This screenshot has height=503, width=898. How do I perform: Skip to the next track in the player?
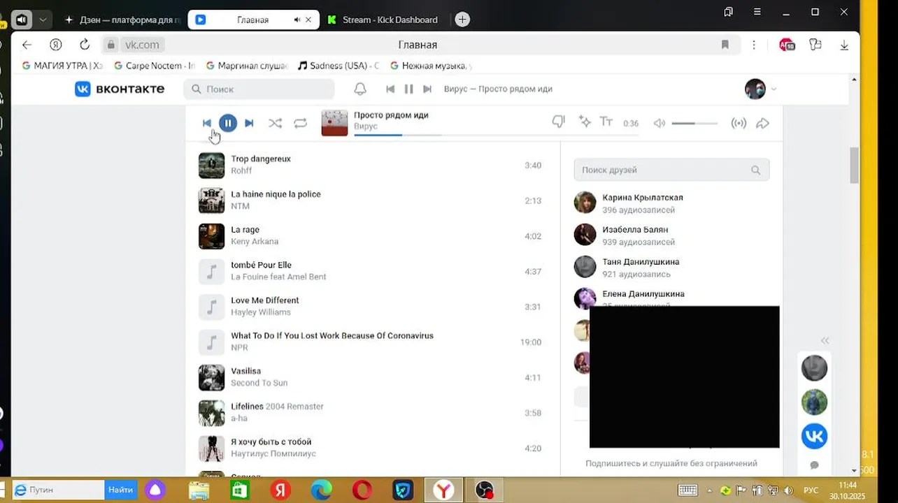tap(249, 123)
